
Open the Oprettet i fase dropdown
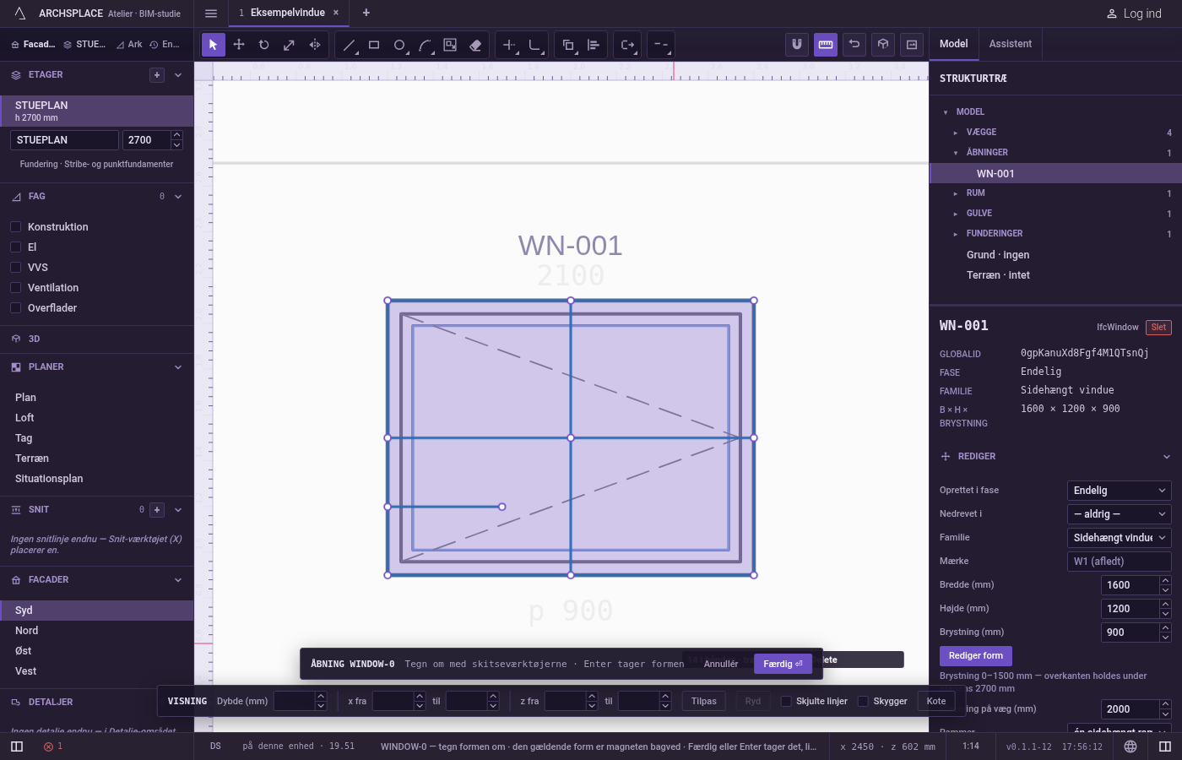[x=1120, y=491]
